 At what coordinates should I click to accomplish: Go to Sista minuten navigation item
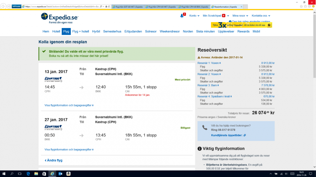click(x=205, y=31)
